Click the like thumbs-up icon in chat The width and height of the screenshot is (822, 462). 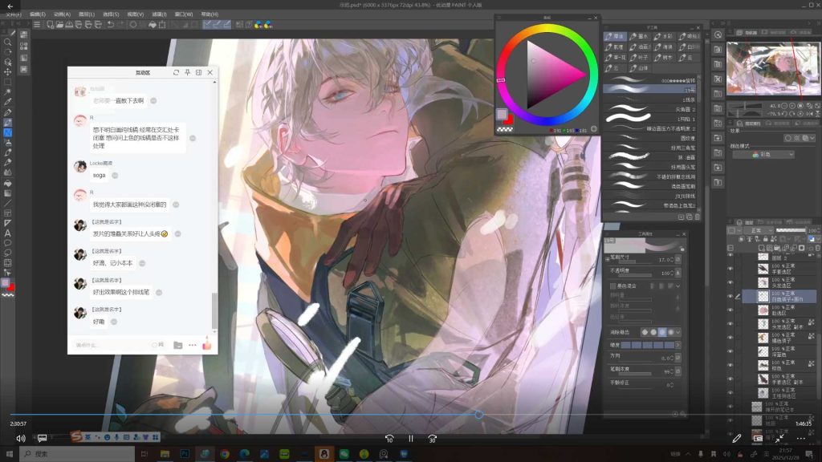[x=207, y=345]
